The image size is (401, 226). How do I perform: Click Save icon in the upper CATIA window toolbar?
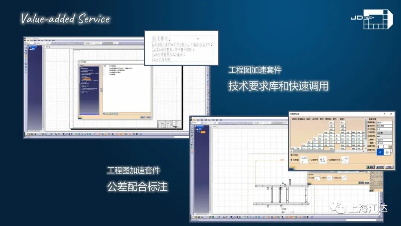pyautogui.click(x=32, y=134)
